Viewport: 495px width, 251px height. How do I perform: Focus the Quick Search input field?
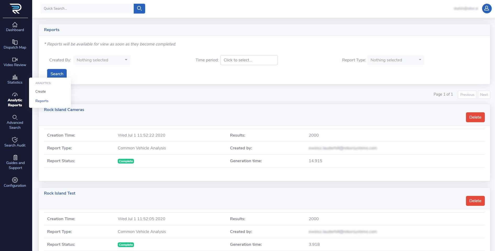87,9
